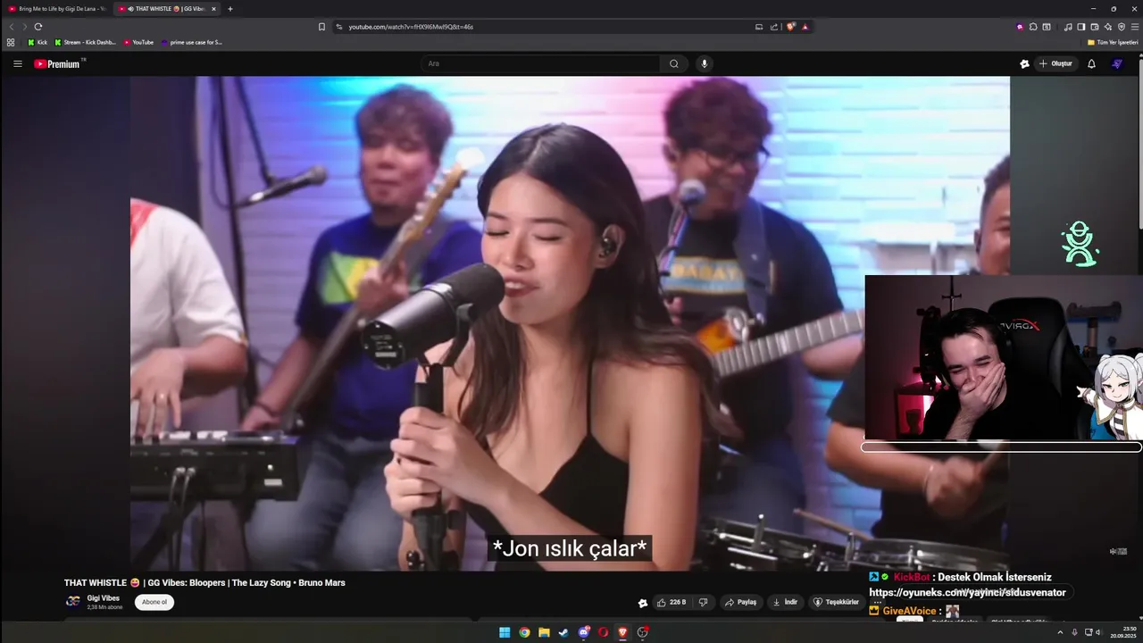
Task: Open the bookmarks bar apps grid
Action: pos(11,42)
